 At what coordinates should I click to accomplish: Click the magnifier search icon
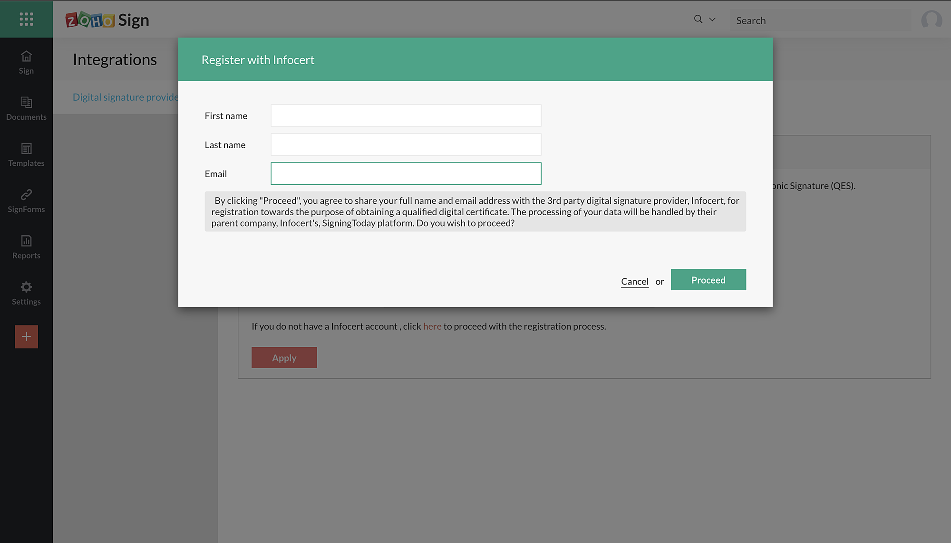point(698,19)
